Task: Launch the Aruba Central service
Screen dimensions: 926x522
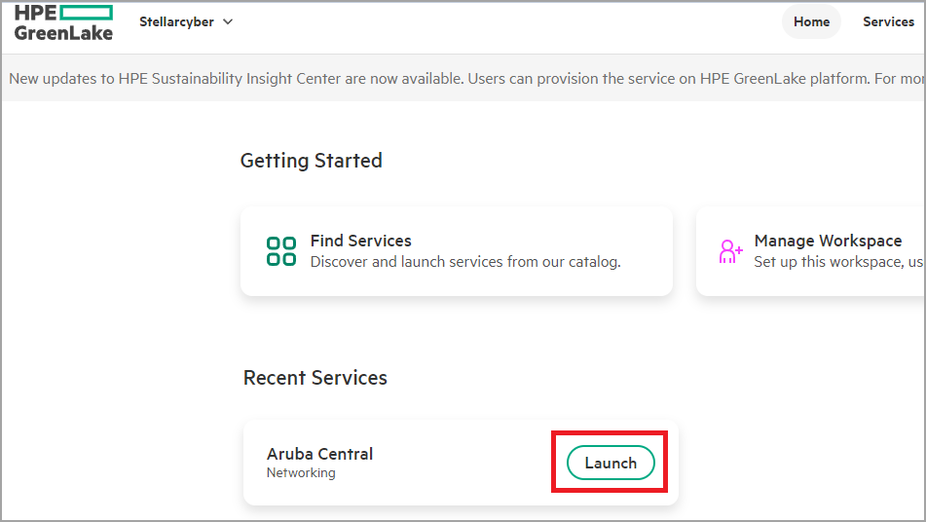Action: click(611, 464)
